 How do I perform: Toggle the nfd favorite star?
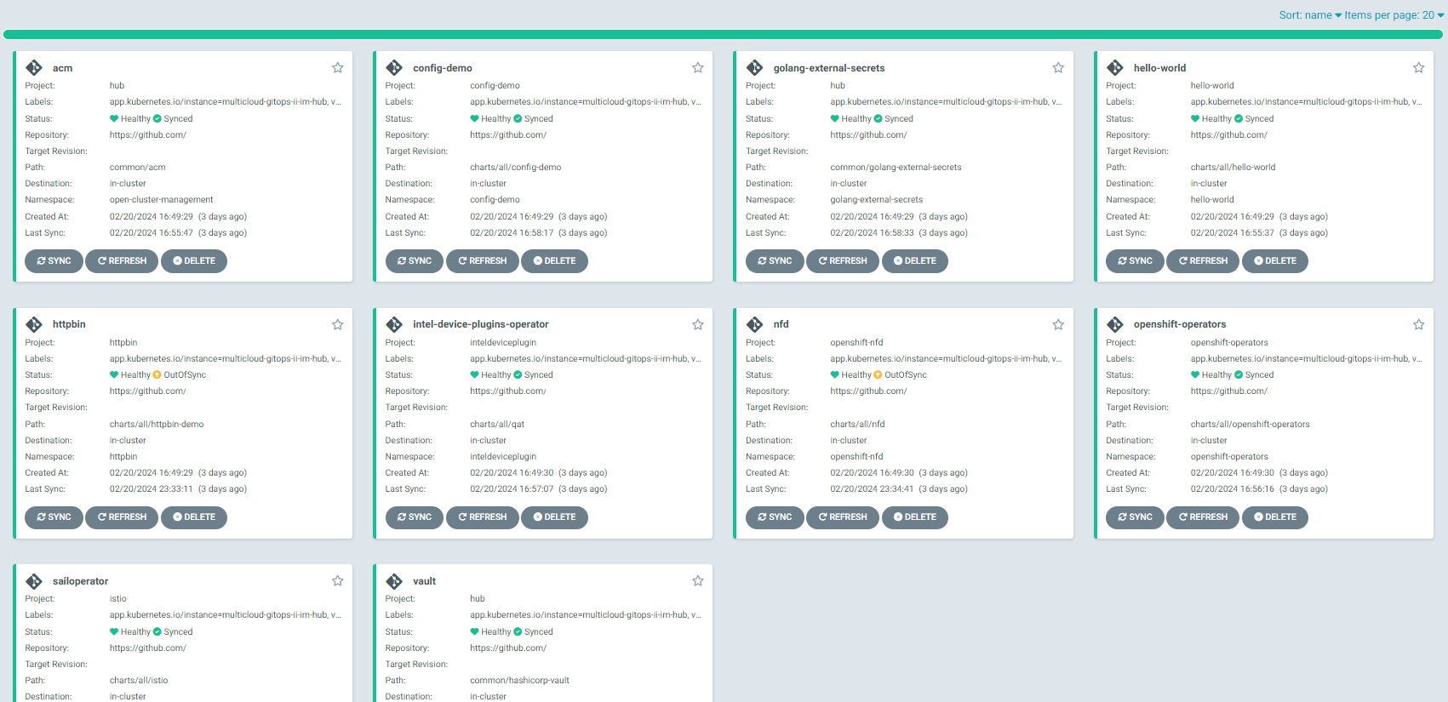pyautogui.click(x=1058, y=324)
